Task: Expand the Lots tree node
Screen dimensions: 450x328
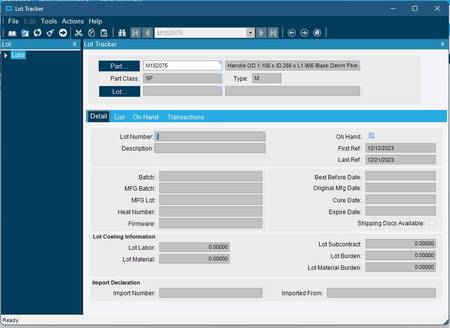Action: click(x=6, y=55)
